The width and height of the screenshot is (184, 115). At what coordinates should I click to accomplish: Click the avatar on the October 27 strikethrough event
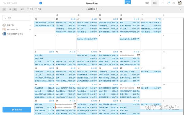(x=139, y=88)
